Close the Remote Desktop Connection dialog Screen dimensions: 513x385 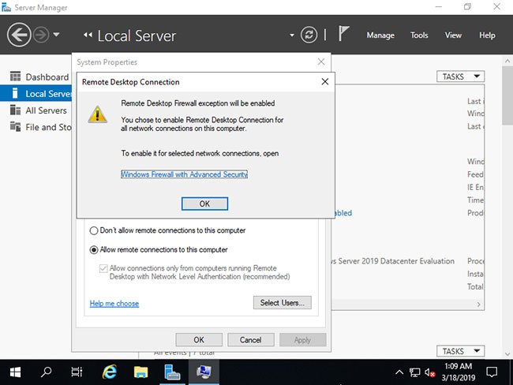(325, 81)
